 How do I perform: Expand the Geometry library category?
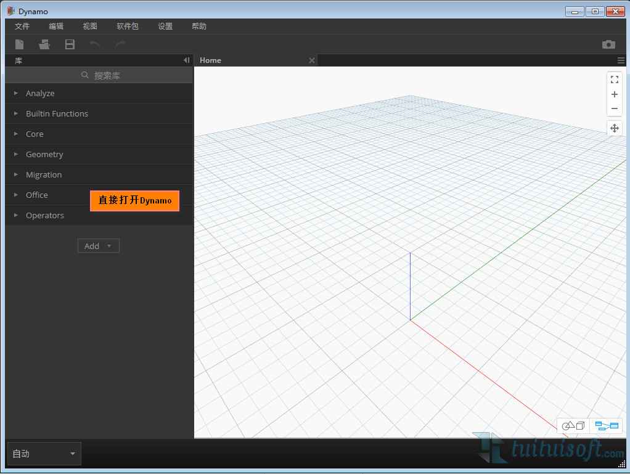[x=44, y=154]
